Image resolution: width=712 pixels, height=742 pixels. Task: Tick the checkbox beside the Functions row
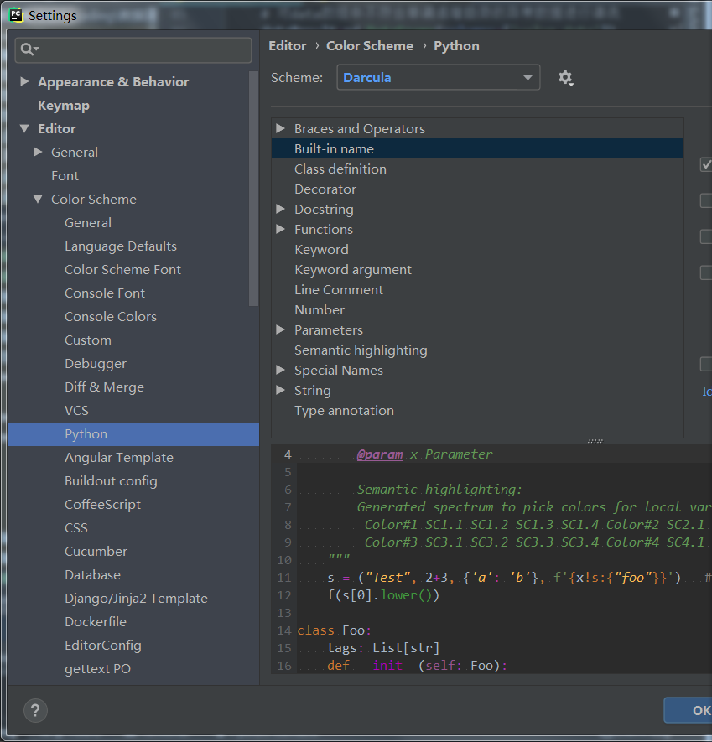pyautogui.click(x=706, y=236)
